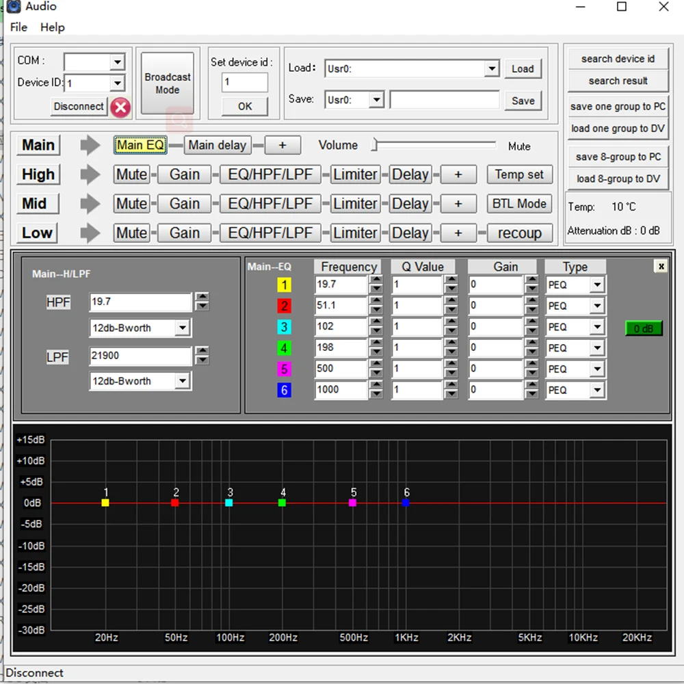Click the red X disconnect icon
The height and width of the screenshot is (684, 684).
click(x=120, y=107)
